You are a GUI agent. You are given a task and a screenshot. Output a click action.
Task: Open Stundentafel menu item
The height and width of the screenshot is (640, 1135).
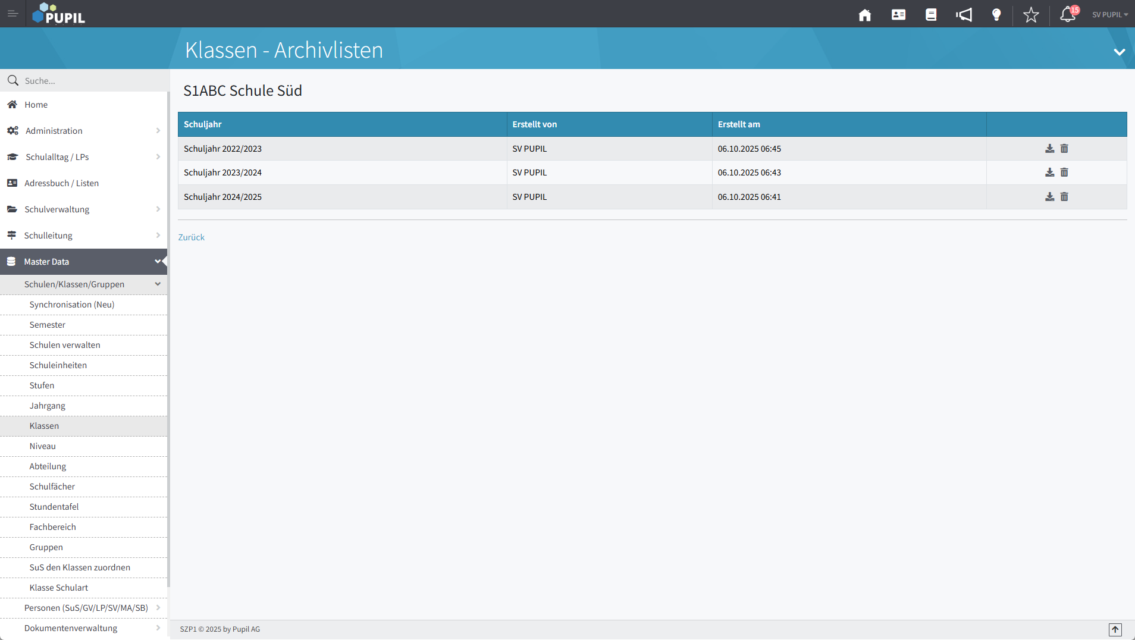click(x=84, y=507)
